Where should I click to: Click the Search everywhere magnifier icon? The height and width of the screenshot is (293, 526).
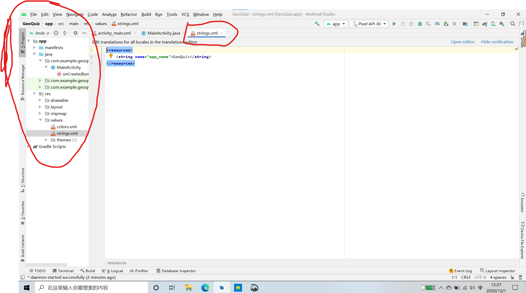(513, 23)
